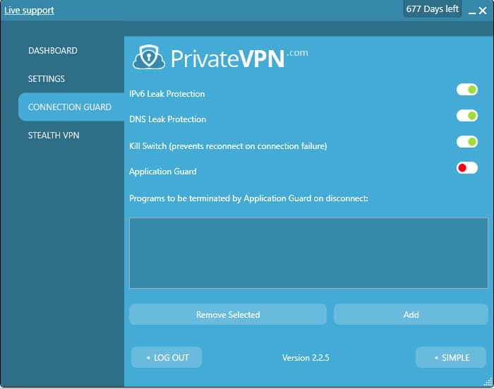The image size is (494, 389).
Task: Open the Live support link
Action: (29, 10)
